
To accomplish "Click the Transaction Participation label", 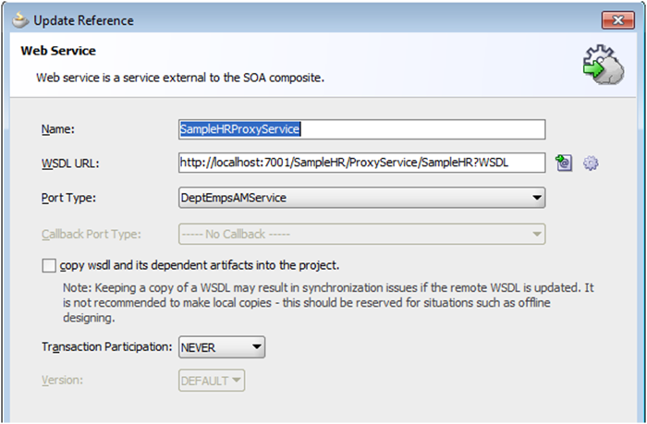I will click(x=106, y=347).
